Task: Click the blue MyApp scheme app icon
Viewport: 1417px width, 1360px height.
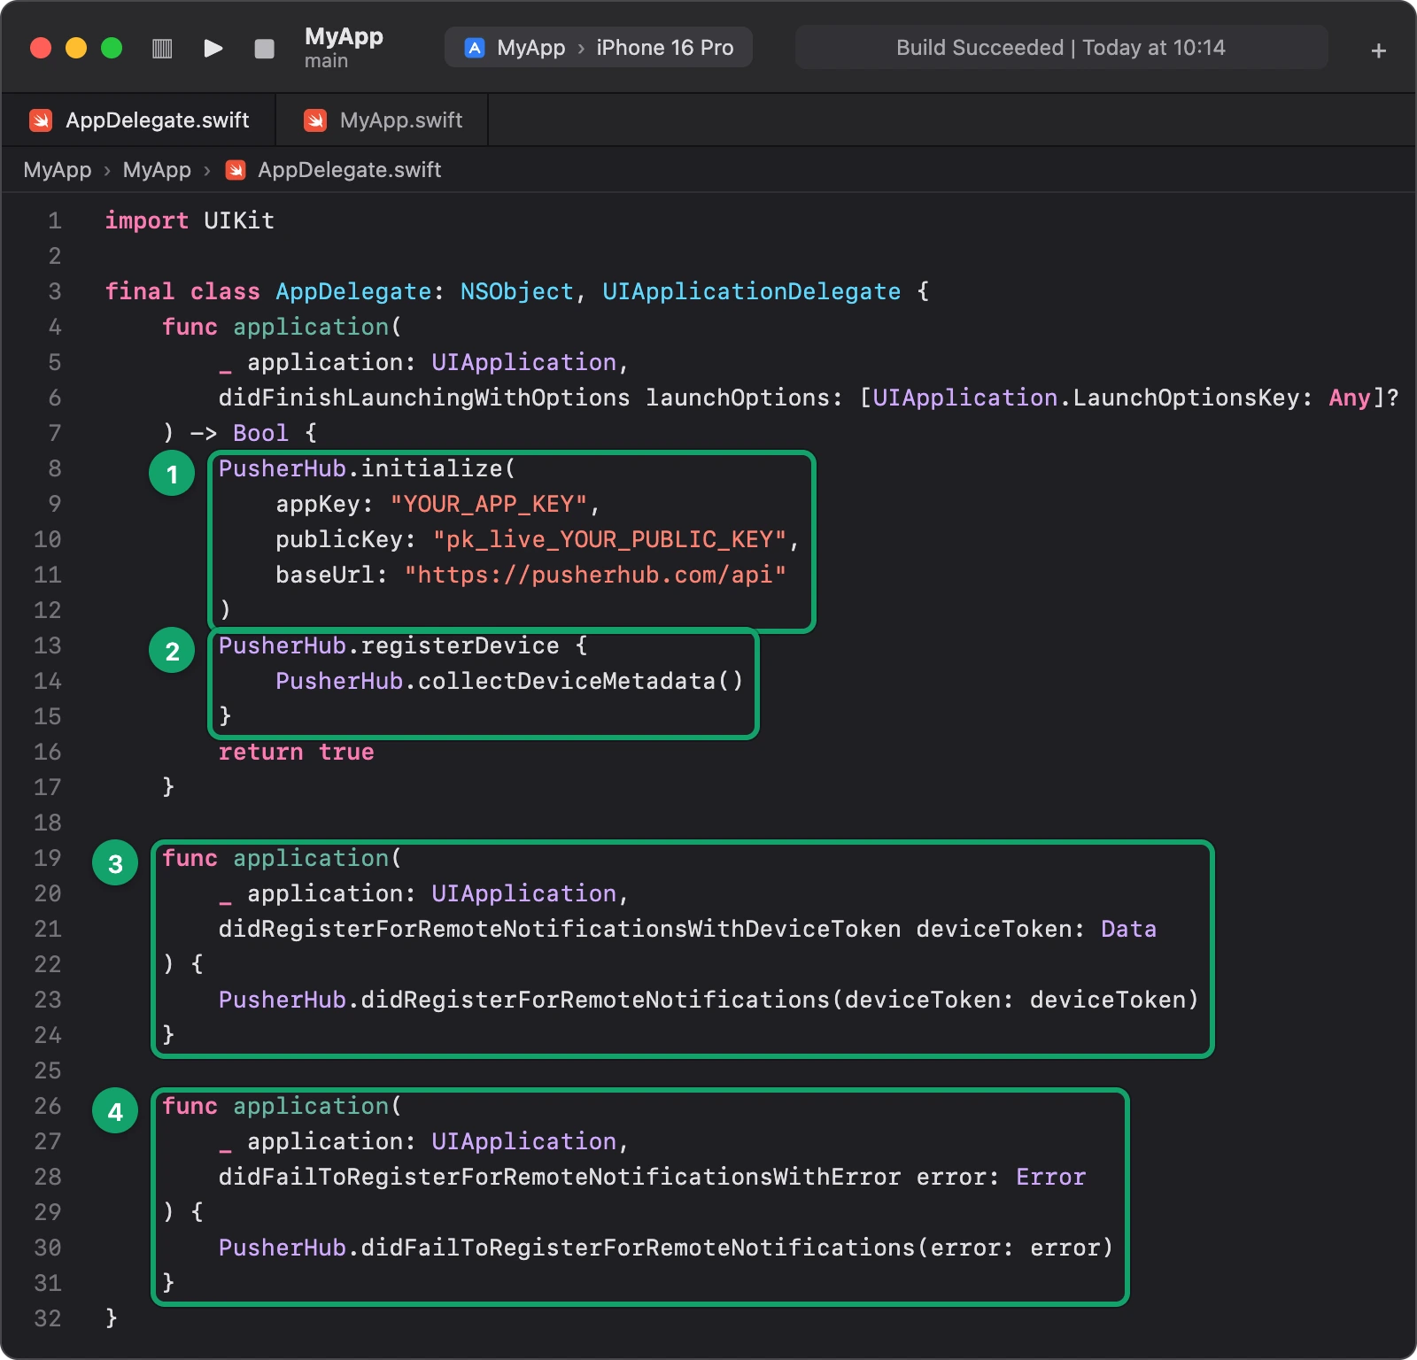Action: pyautogui.click(x=475, y=48)
